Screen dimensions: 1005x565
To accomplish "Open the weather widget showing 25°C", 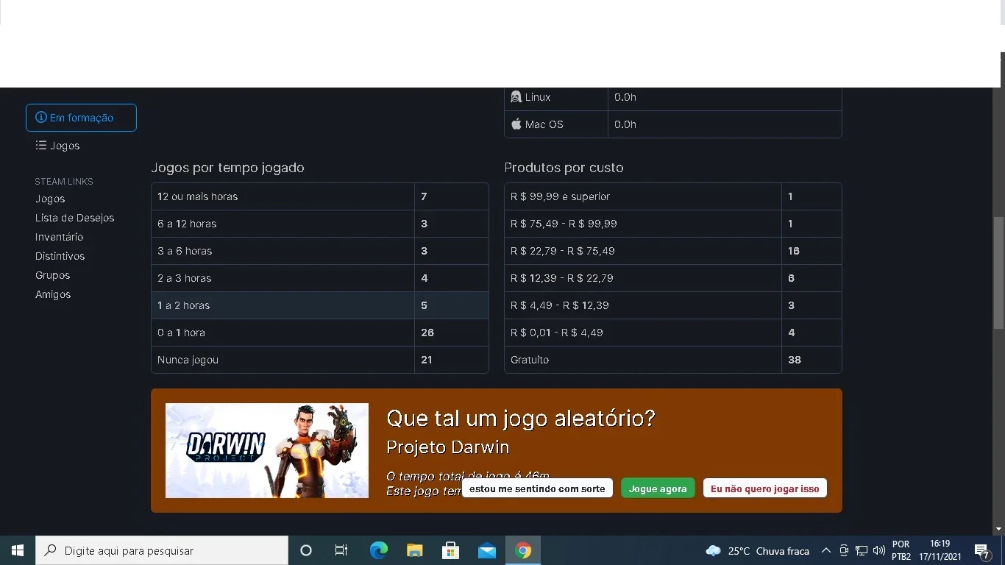I will pos(757,550).
